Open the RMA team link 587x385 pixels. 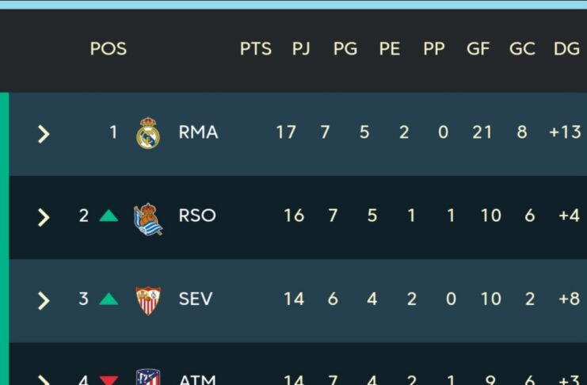click(x=198, y=132)
